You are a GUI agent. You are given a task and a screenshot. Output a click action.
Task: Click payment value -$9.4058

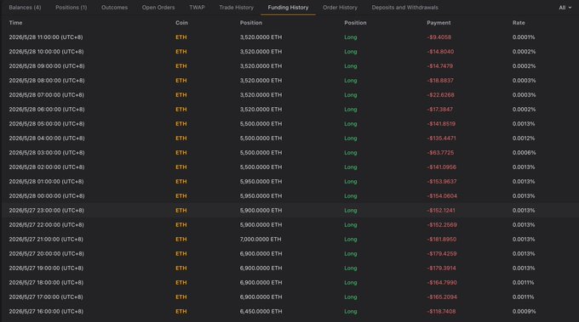point(439,37)
